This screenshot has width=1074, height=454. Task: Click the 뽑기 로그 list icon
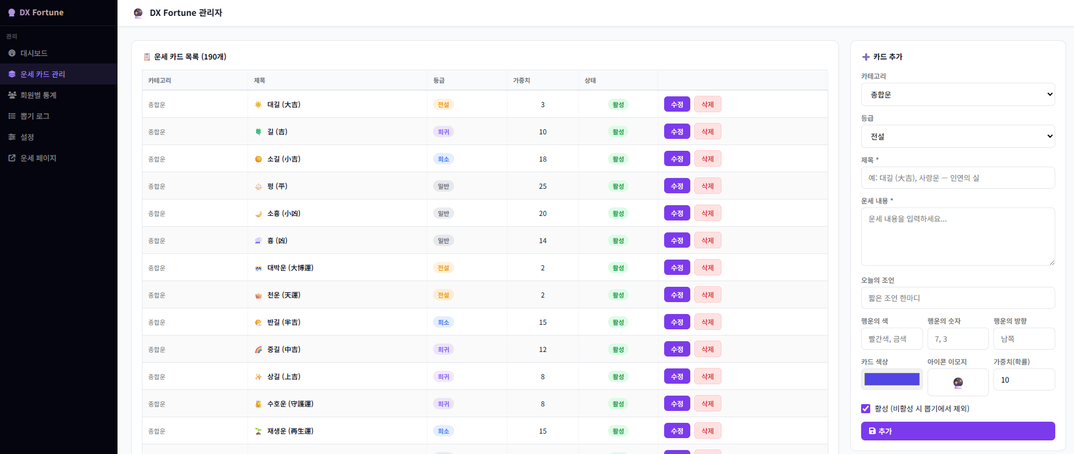tap(12, 116)
